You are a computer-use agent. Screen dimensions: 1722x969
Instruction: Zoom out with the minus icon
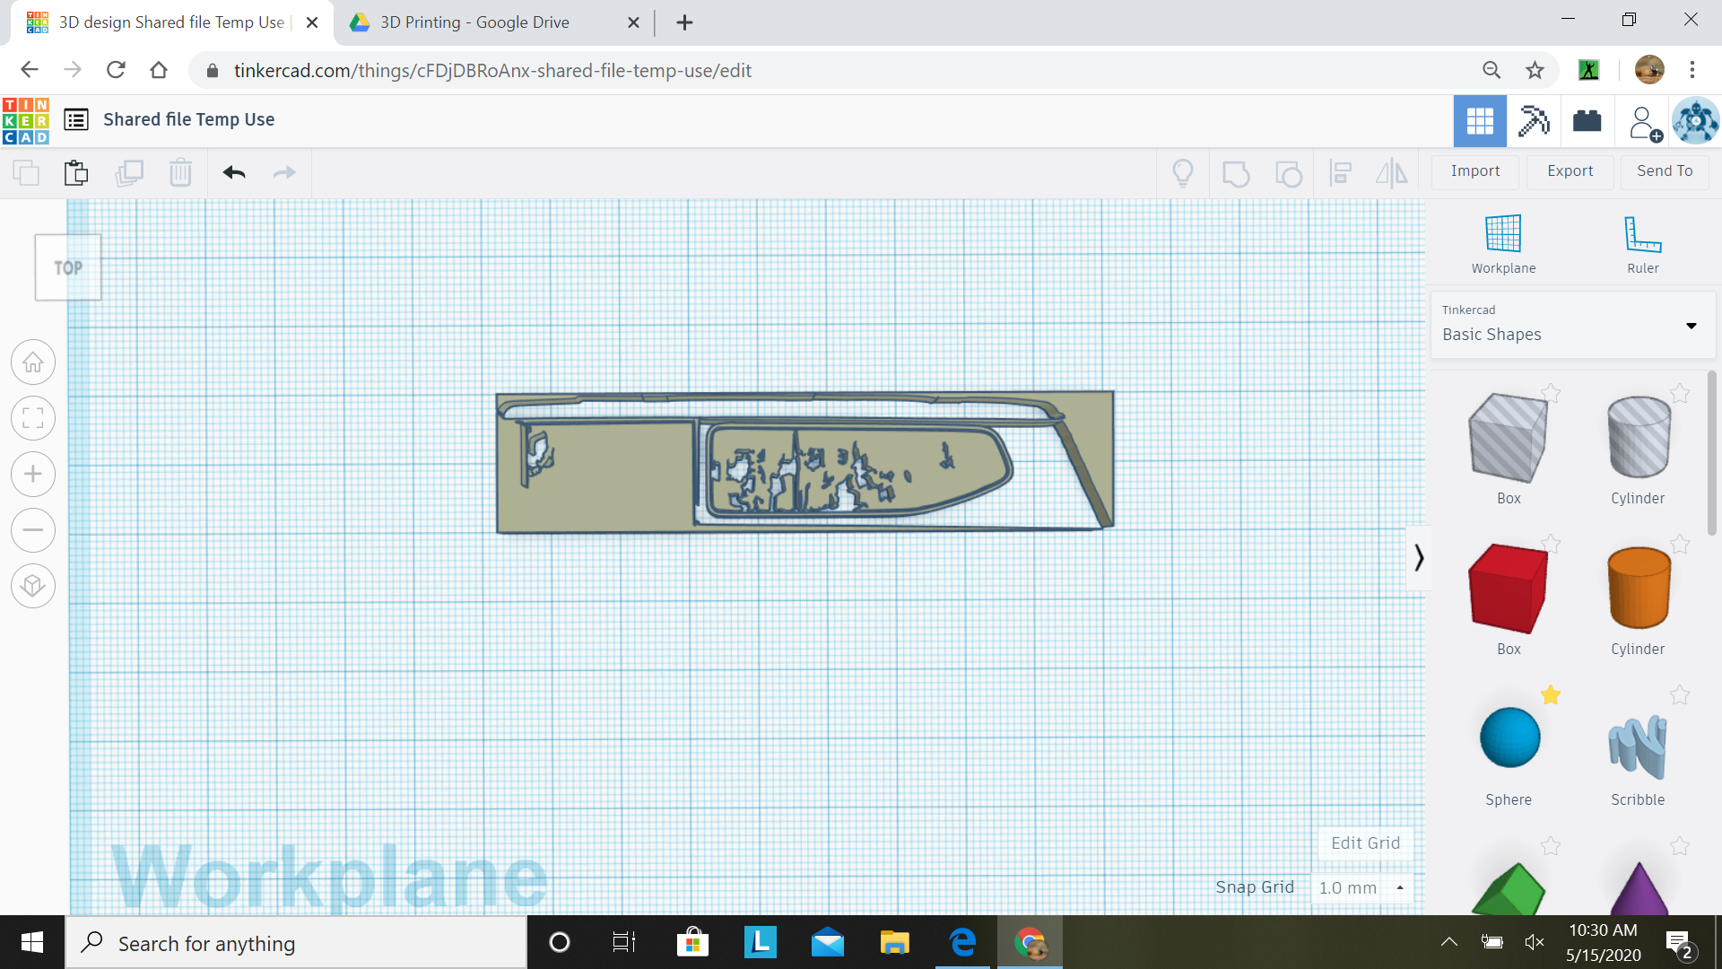pyautogui.click(x=33, y=529)
